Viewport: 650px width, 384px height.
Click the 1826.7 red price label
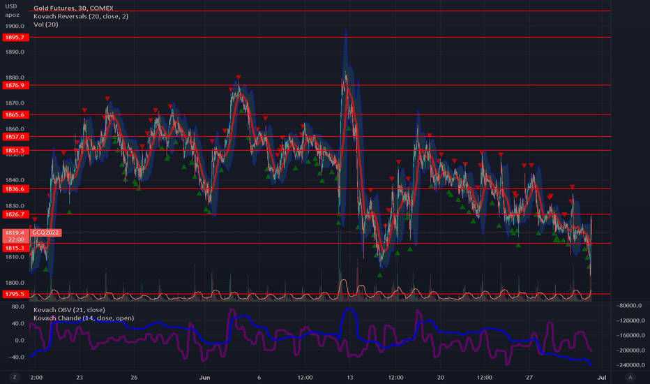15,214
